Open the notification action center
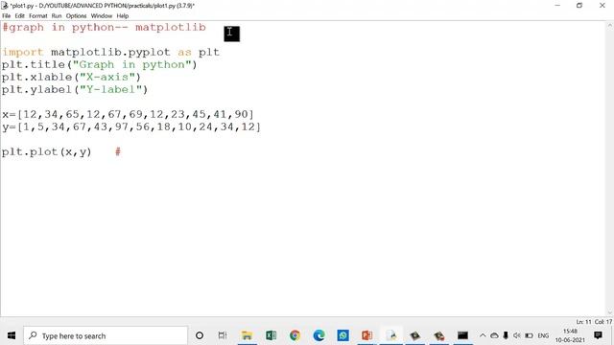 click(x=598, y=335)
